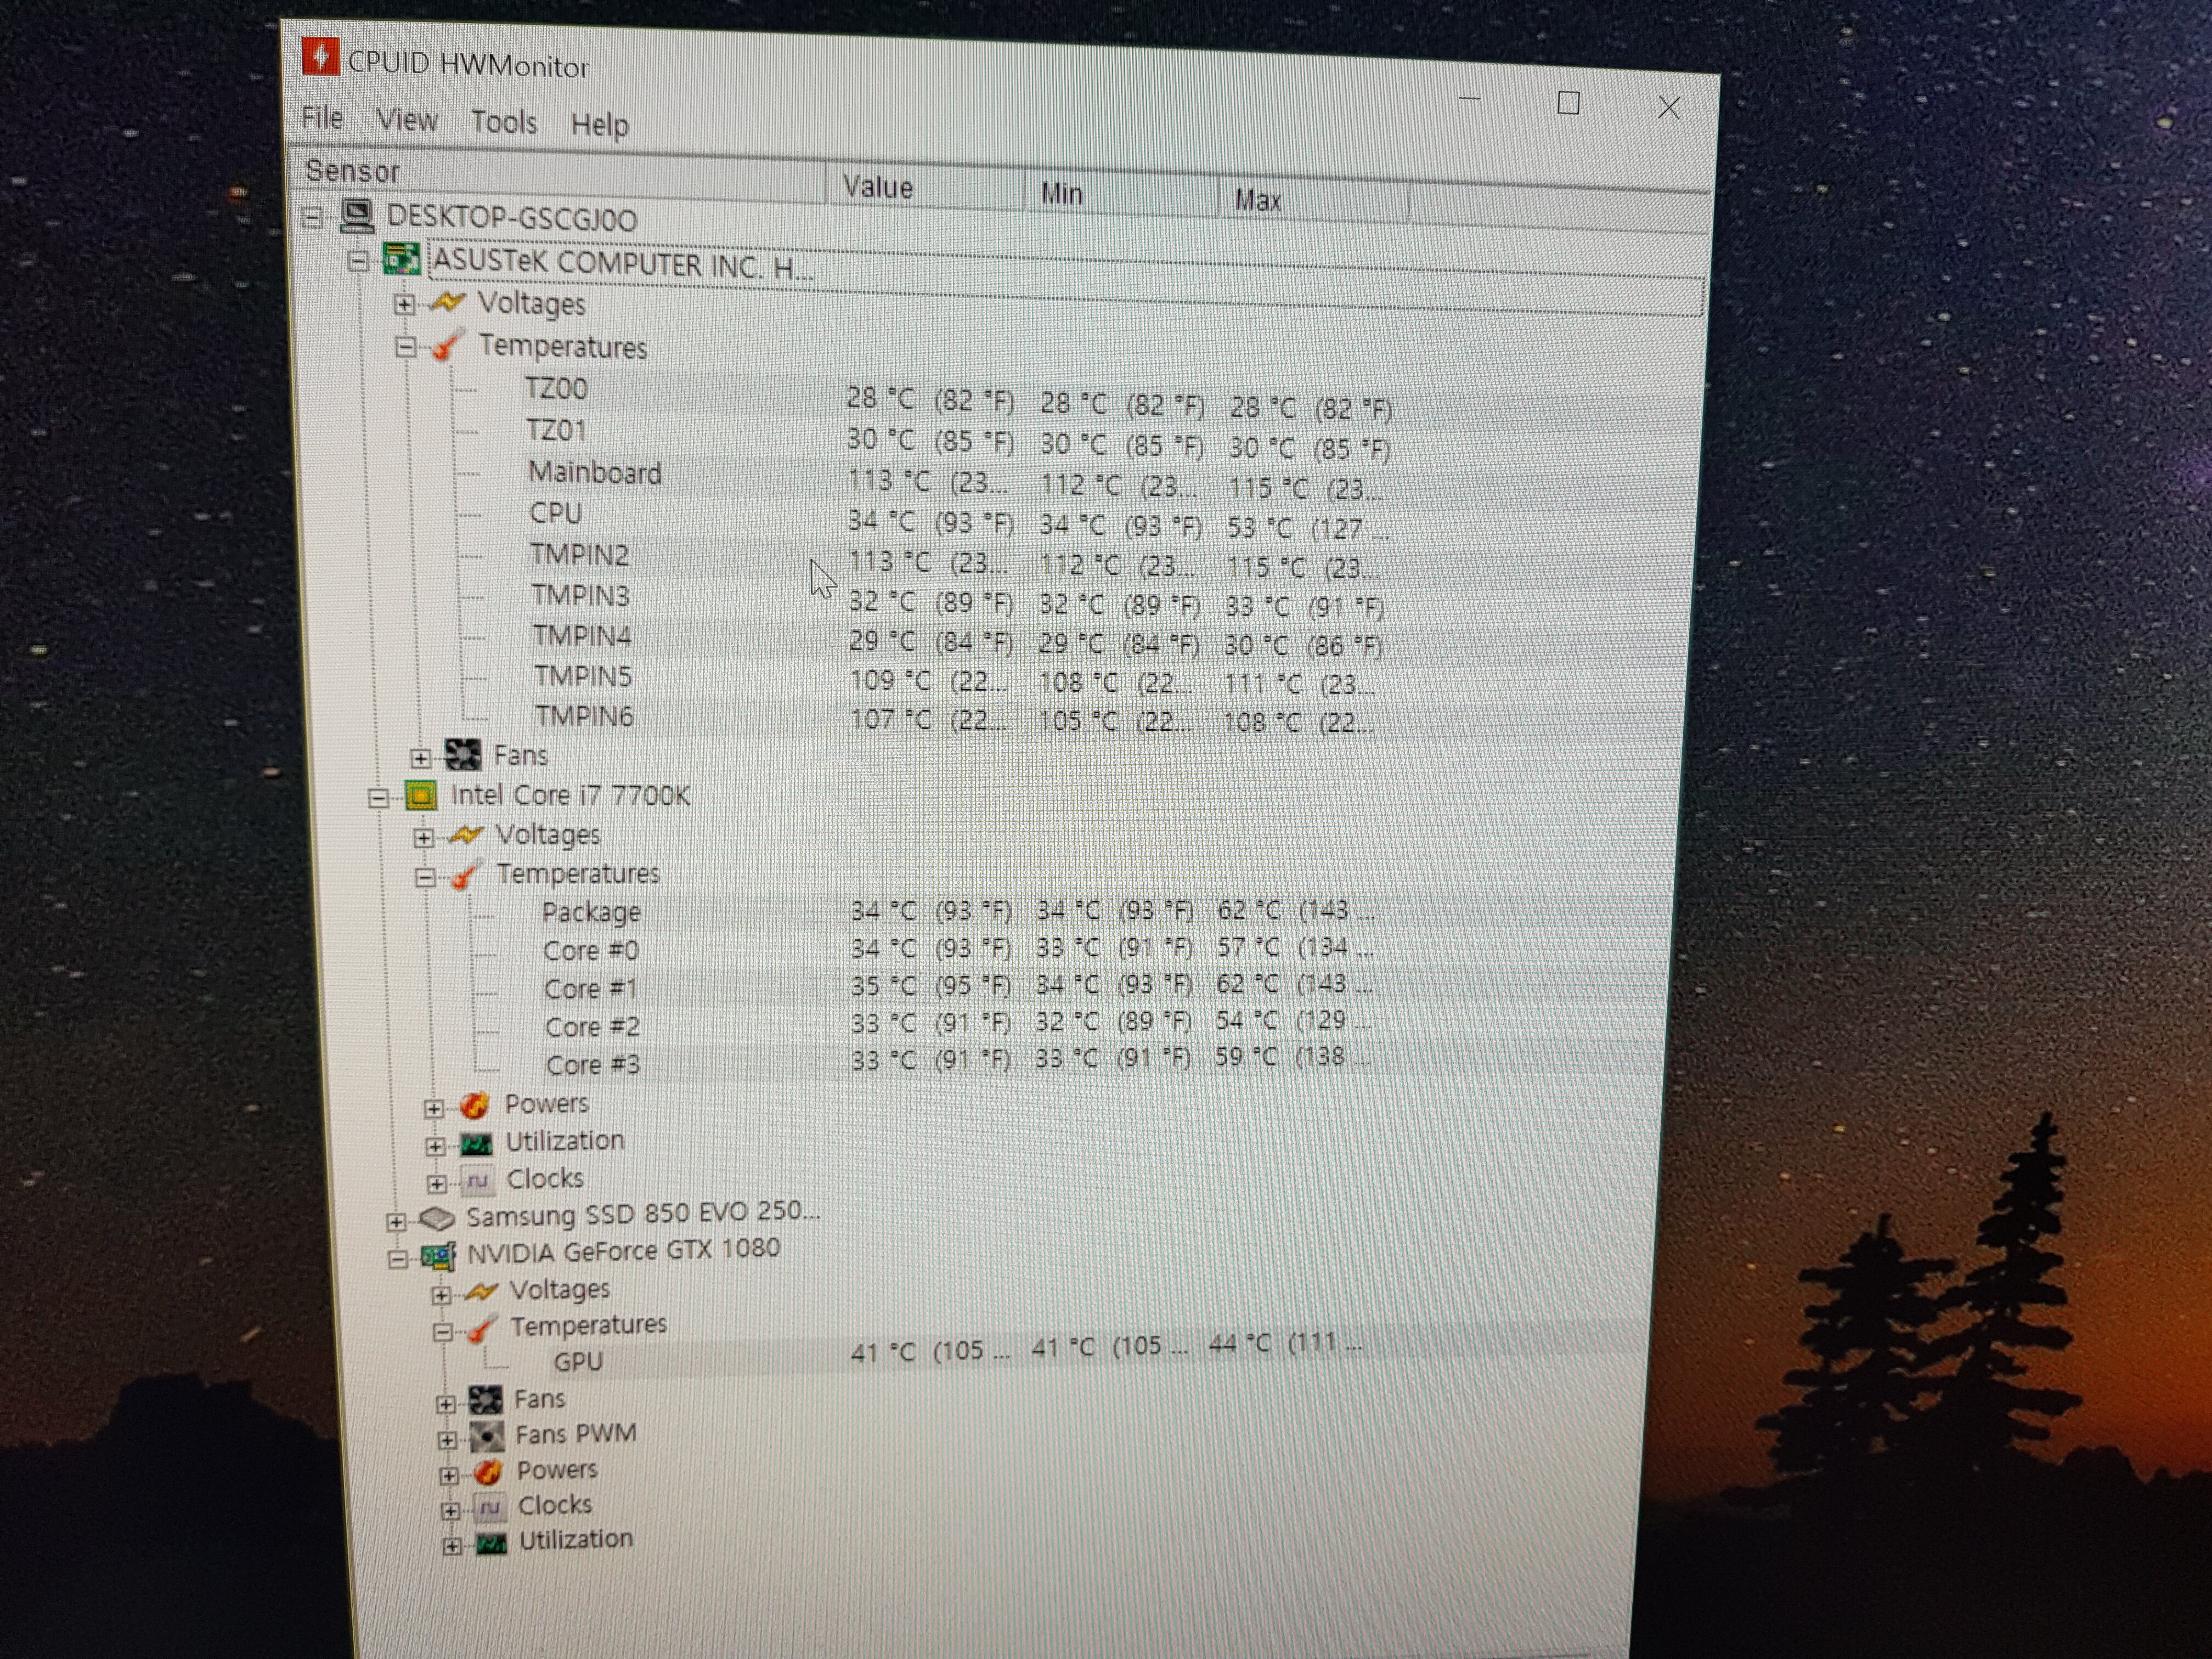Click the NVIDIA GeForce GTX 1080 card icon
This screenshot has height=1659, width=2212.
coord(438,1255)
